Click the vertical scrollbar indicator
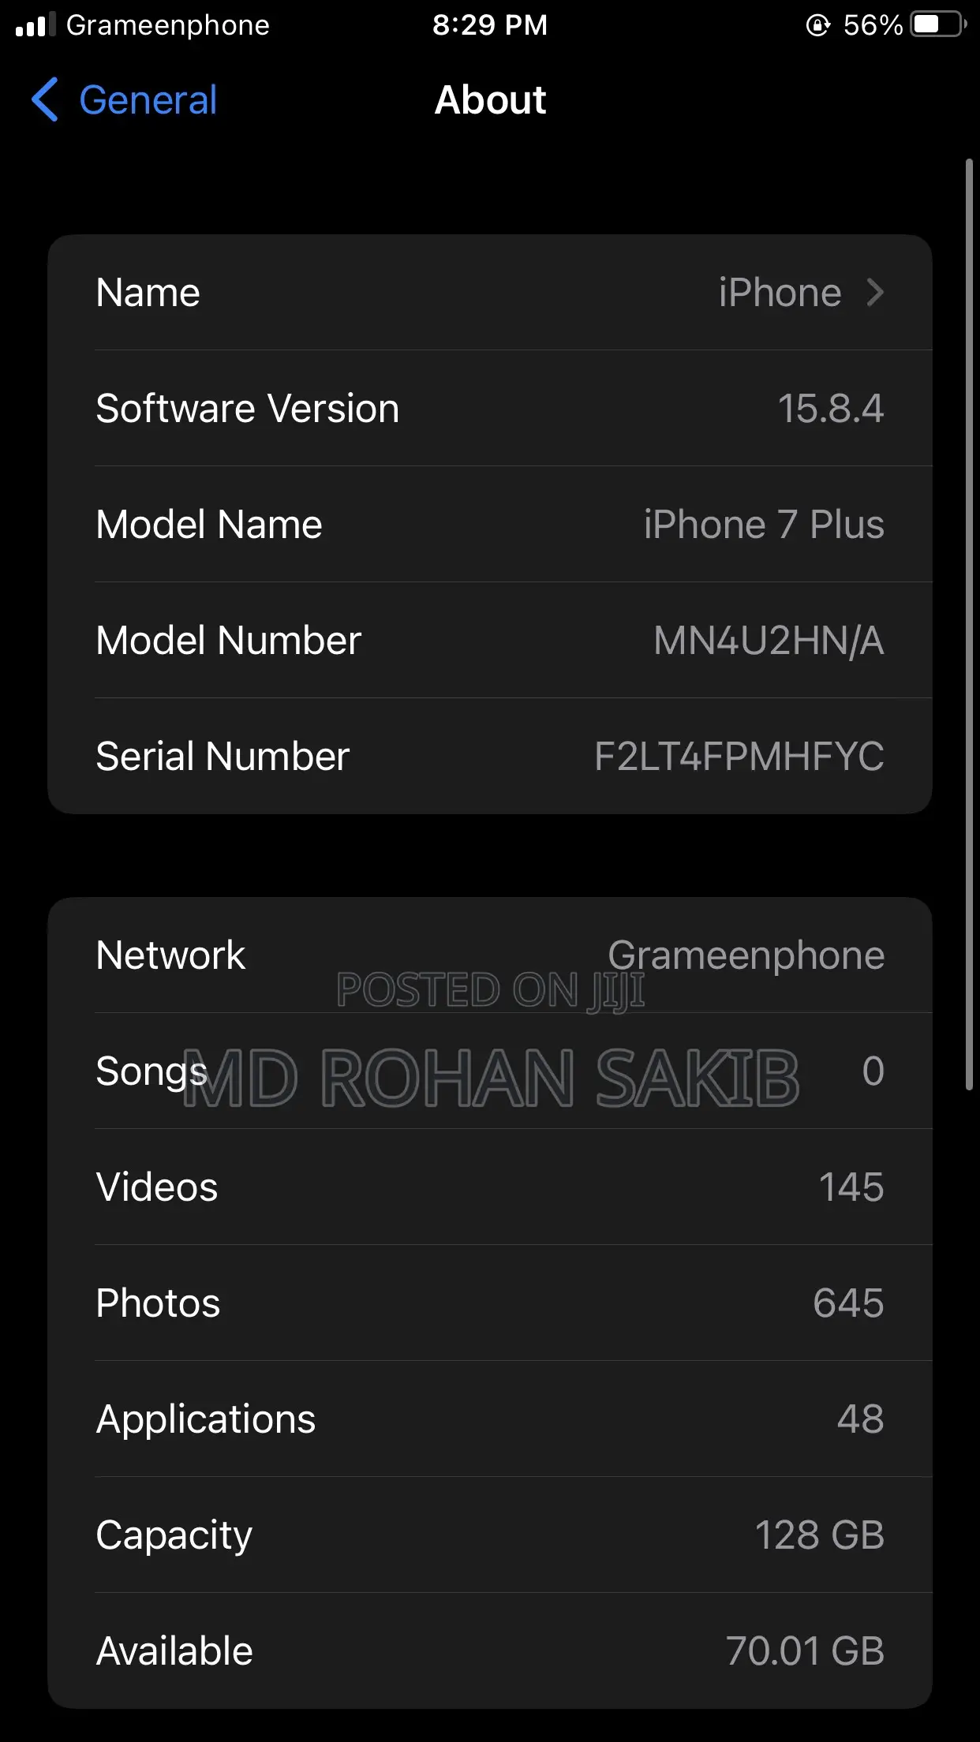The image size is (980, 1742). pyautogui.click(x=969, y=623)
